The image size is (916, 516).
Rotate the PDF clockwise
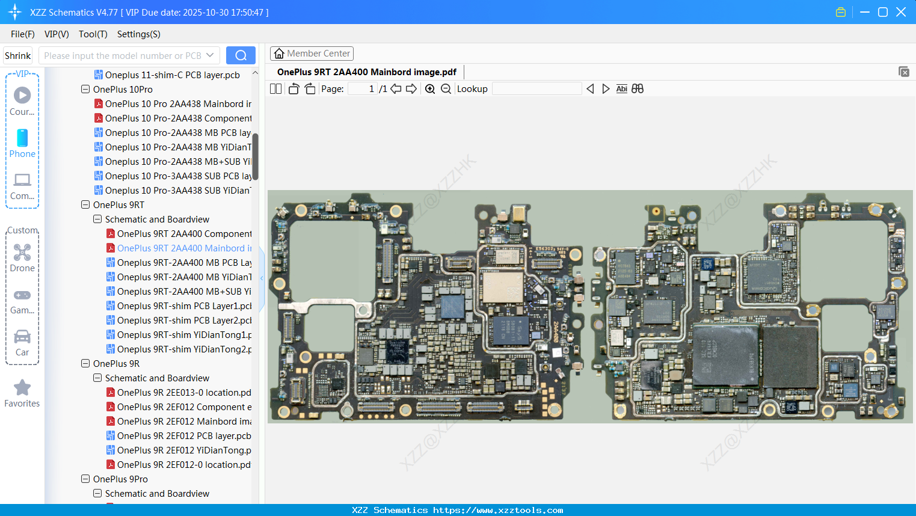[309, 88]
